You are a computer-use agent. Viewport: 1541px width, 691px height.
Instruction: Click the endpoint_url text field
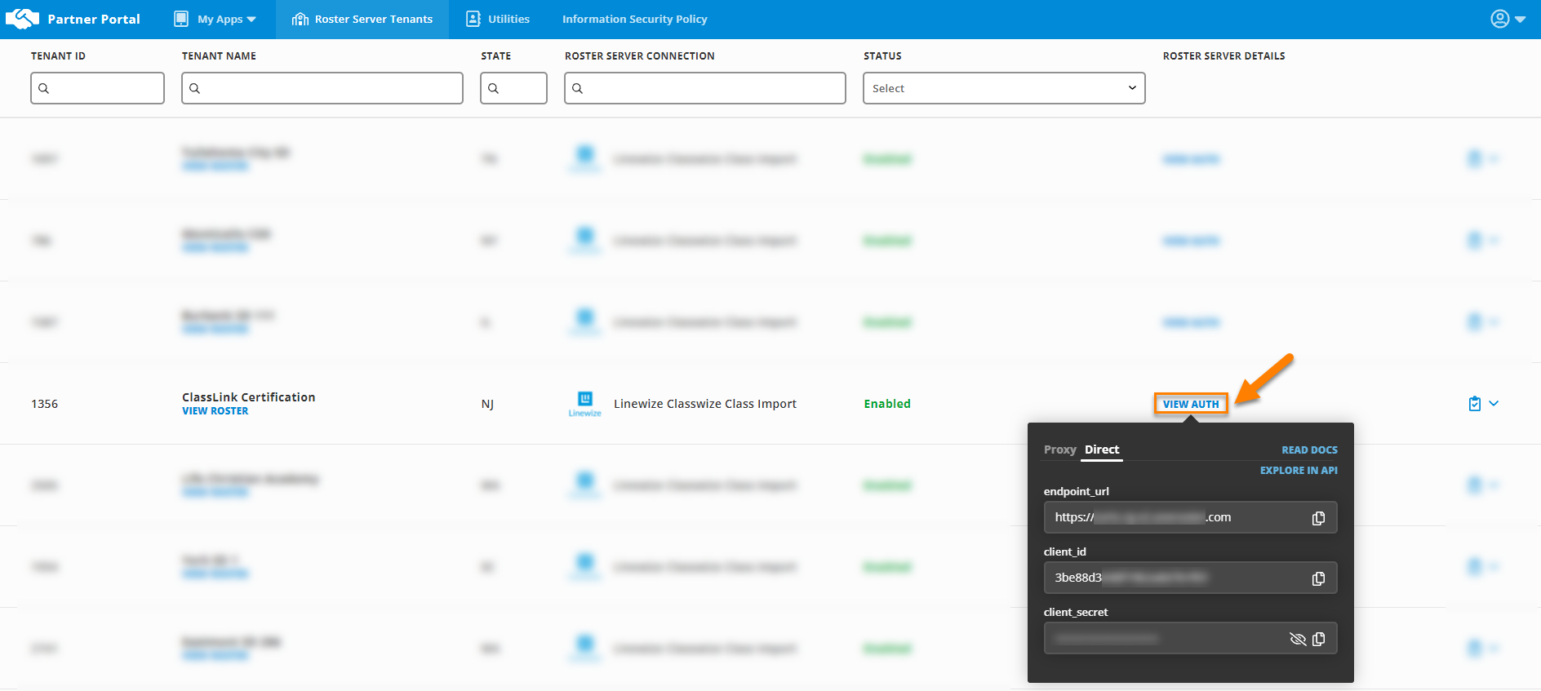[1190, 517]
